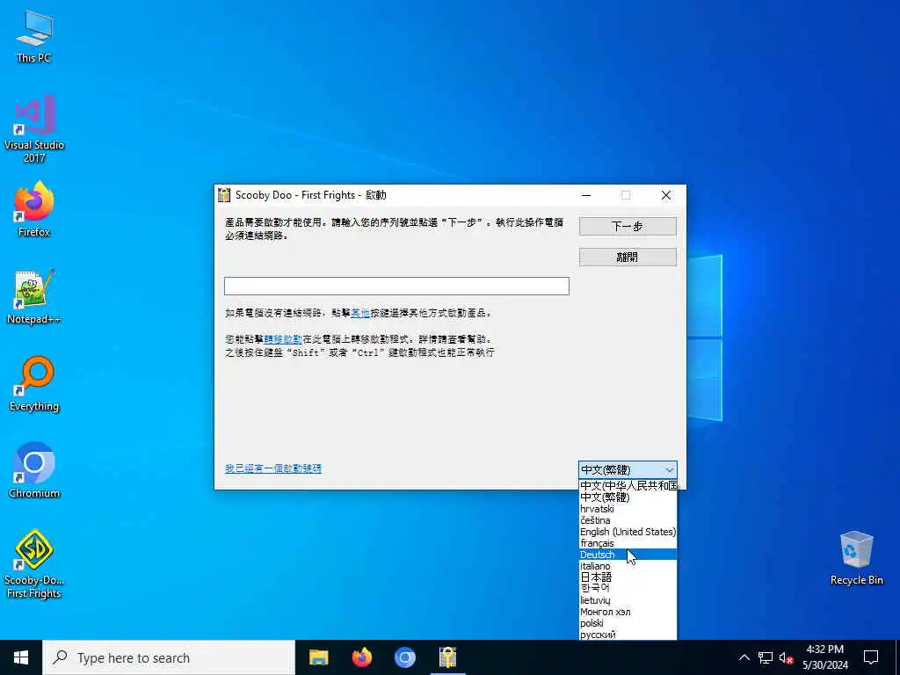Image resolution: width=900 pixels, height=675 pixels.
Task: Show hidden system tray icons
Action: 744,657
